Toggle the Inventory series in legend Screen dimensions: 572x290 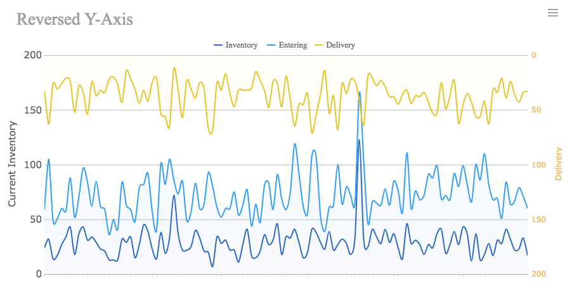pyautogui.click(x=241, y=45)
